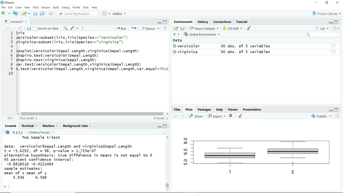Click the Code Tools wand icon
The width and height of the screenshot is (343, 193).
point(72,28)
